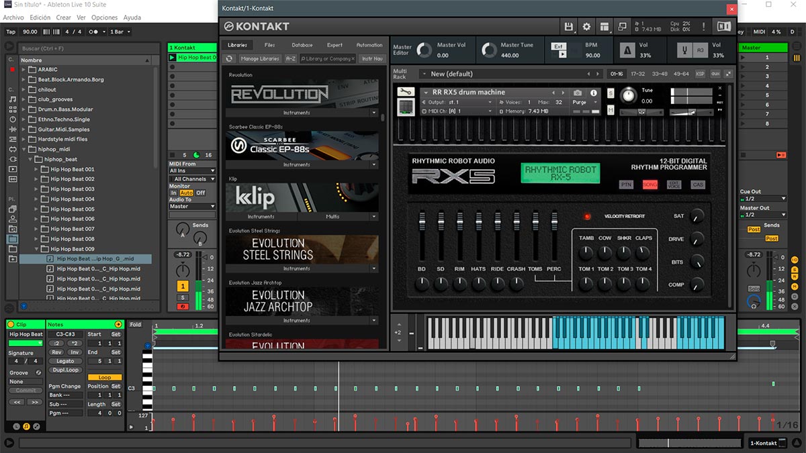Switch to Kontakt Automation tab

tap(369, 45)
